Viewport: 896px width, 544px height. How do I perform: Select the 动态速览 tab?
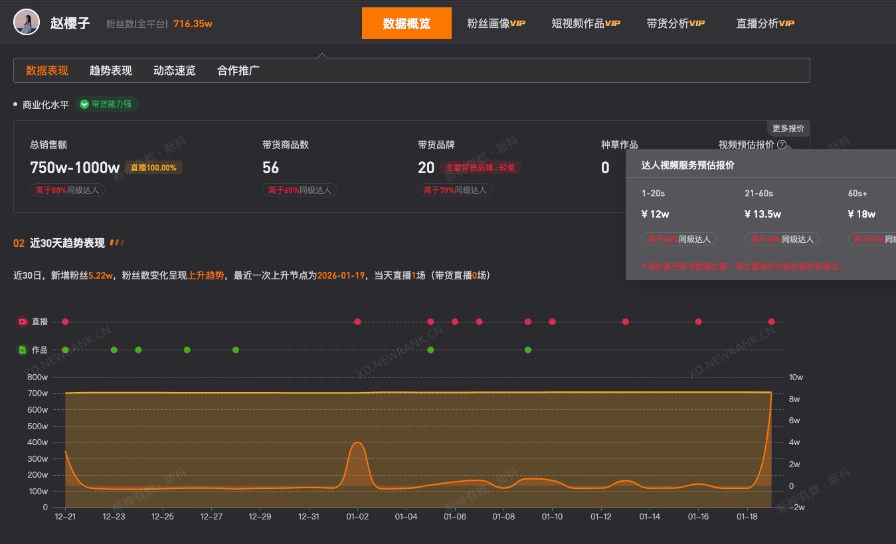(174, 70)
